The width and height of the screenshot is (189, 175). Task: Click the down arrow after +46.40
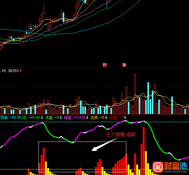pos(42,117)
